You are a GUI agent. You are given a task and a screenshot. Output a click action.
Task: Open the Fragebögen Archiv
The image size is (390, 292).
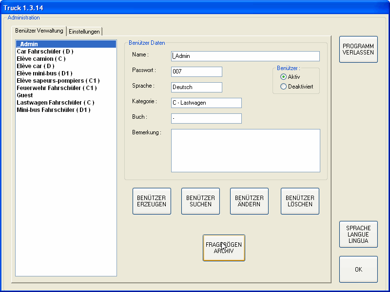[224, 248]
